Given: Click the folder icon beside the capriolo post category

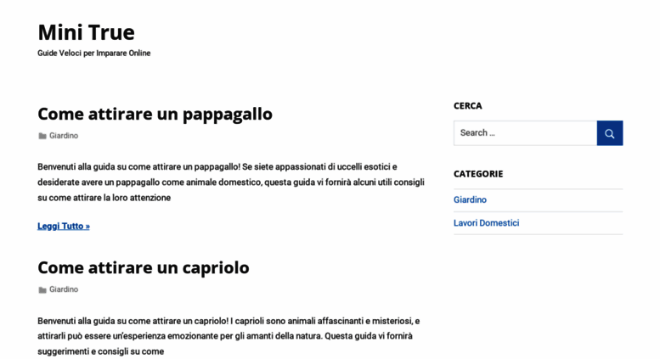Looking at the screenshot, I should (42, 290).
